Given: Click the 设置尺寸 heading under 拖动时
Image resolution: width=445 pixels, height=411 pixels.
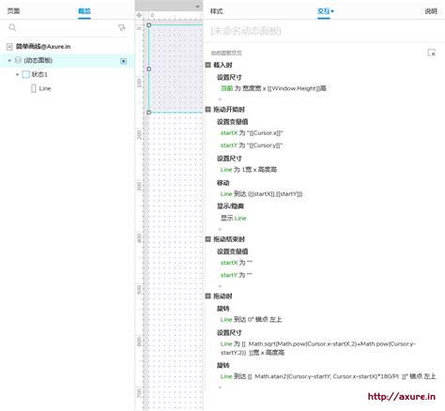Looking at the screenshot, I should click(229, 332).
